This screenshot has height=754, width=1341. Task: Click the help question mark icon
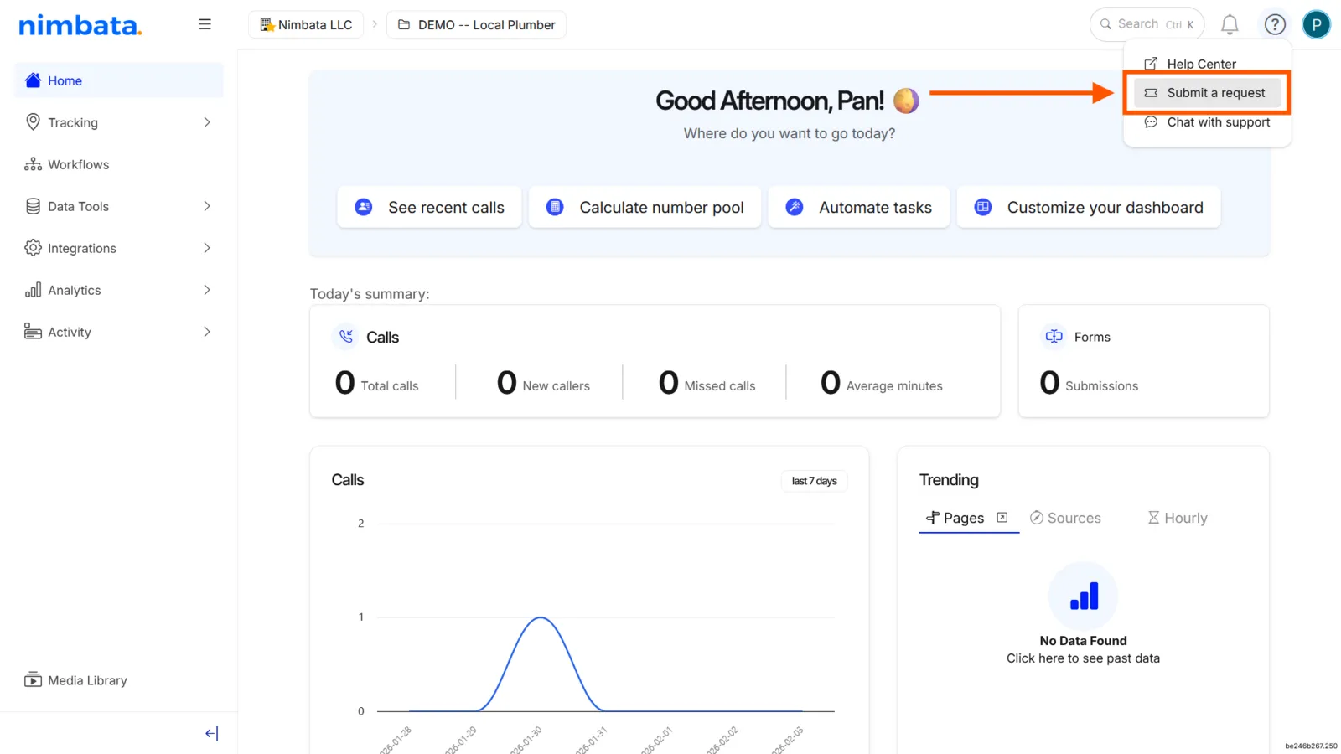(x=1275, y=24)
